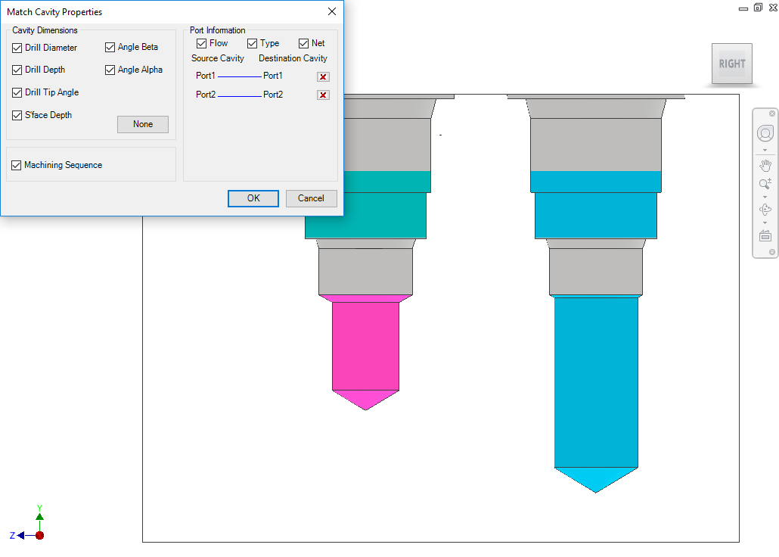
Task: Delete the Port2 mapping with red X
Action: click(323, 95)
